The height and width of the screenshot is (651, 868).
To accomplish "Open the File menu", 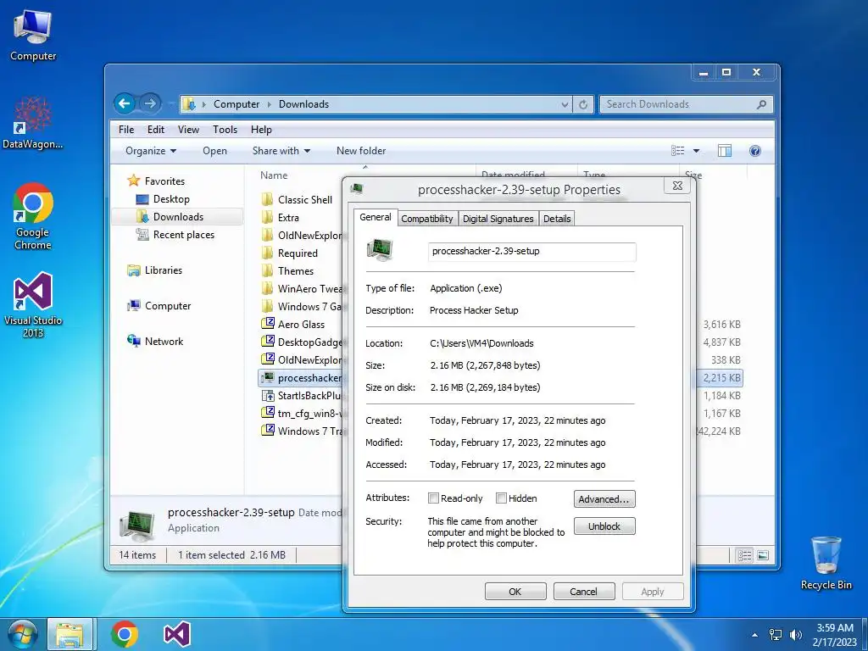I will click(x=126, y=130).
